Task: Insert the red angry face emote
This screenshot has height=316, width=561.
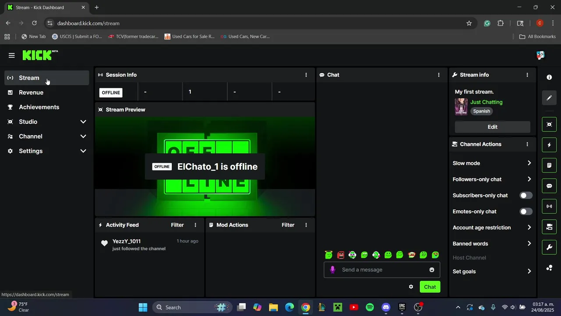Action: (x=341, y=255)
